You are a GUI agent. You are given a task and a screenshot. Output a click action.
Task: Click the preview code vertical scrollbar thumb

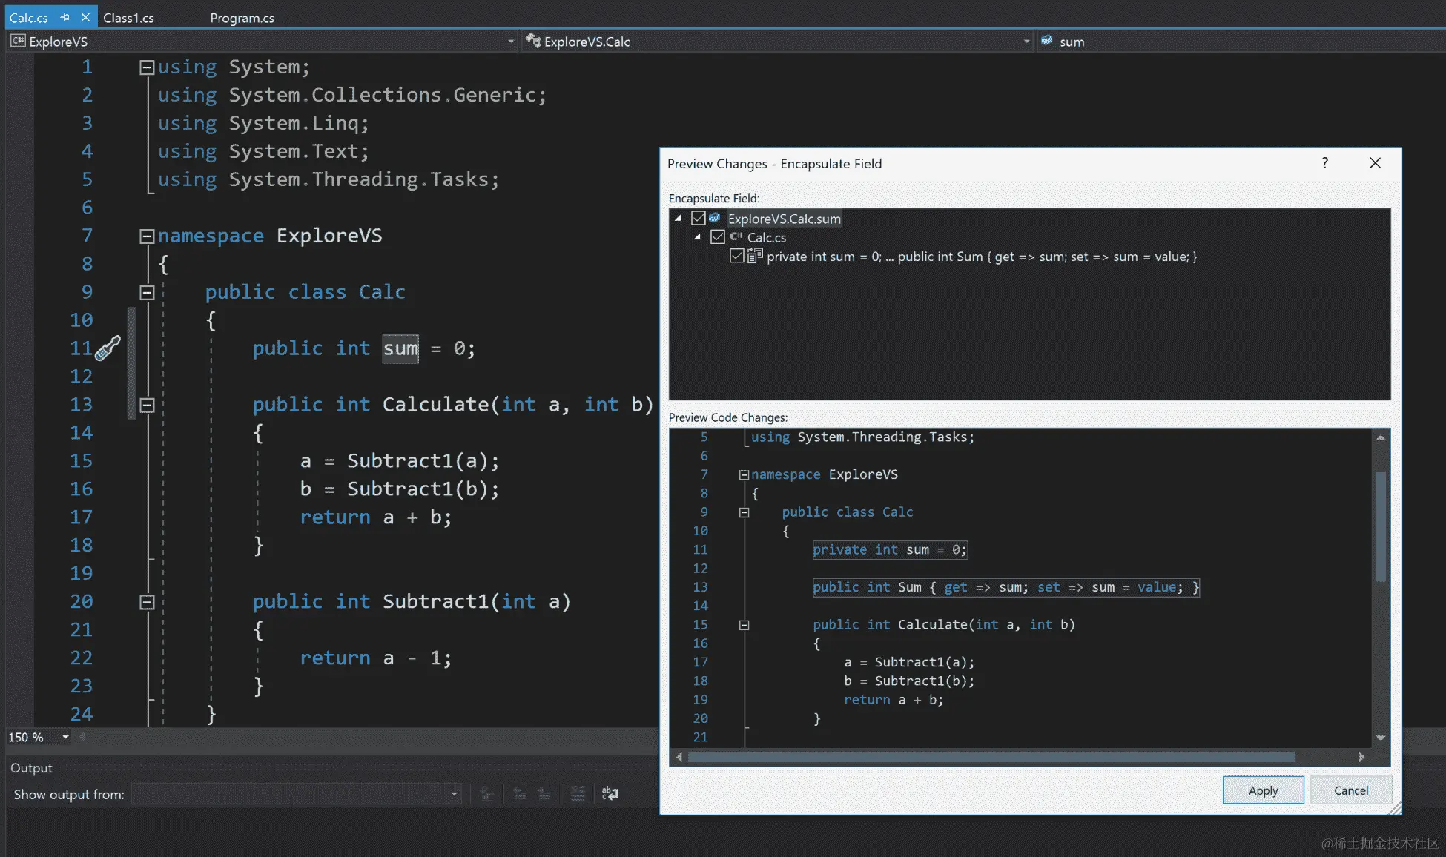point(1380,526)
